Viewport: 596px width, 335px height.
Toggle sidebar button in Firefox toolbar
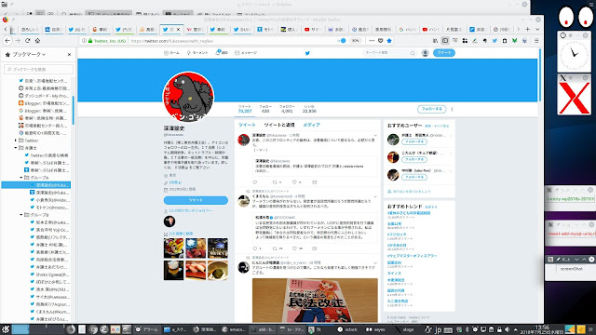(445, 41)
